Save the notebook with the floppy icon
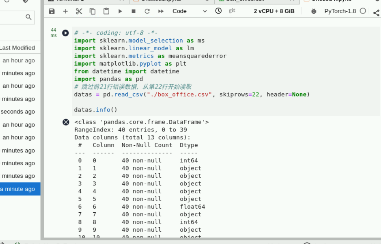Viewport: 381px width, 244px height. click(x=52, y=11)
